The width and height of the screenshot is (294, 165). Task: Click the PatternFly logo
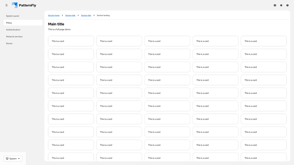[24, 5]
